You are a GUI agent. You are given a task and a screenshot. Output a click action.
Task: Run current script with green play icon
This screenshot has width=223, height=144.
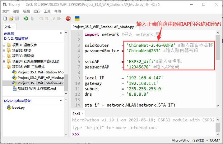[x=26, y=19]
